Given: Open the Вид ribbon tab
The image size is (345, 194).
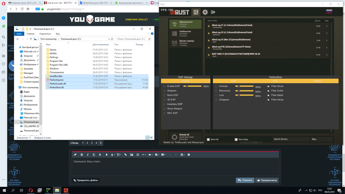Looking at the screenshot, I should pyautogui.click(x=58, y=33).
